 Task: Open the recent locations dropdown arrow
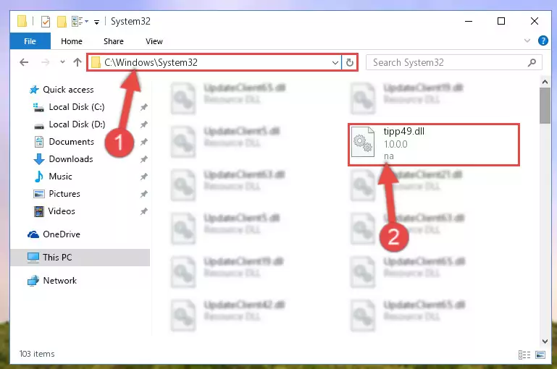62,62
